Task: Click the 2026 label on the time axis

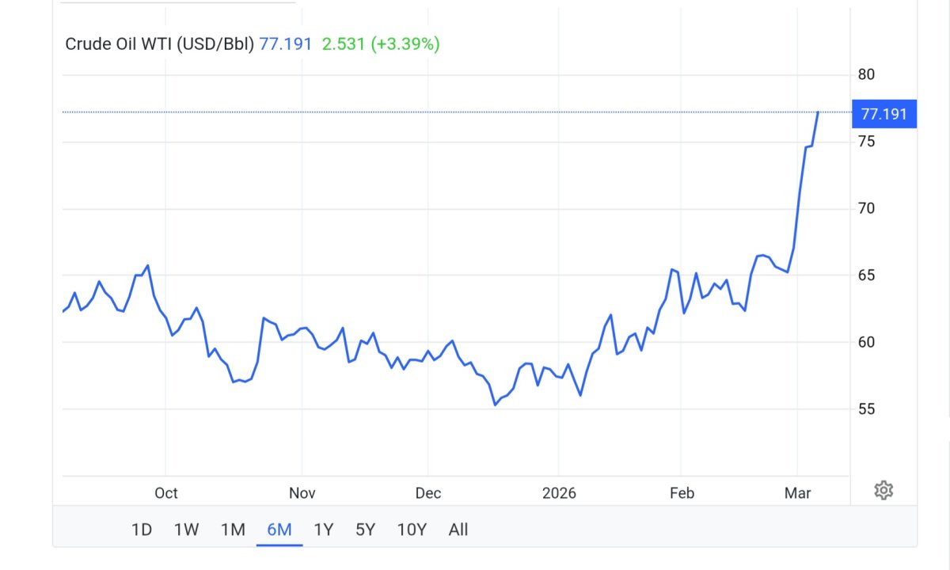Action: pos(559,493)
